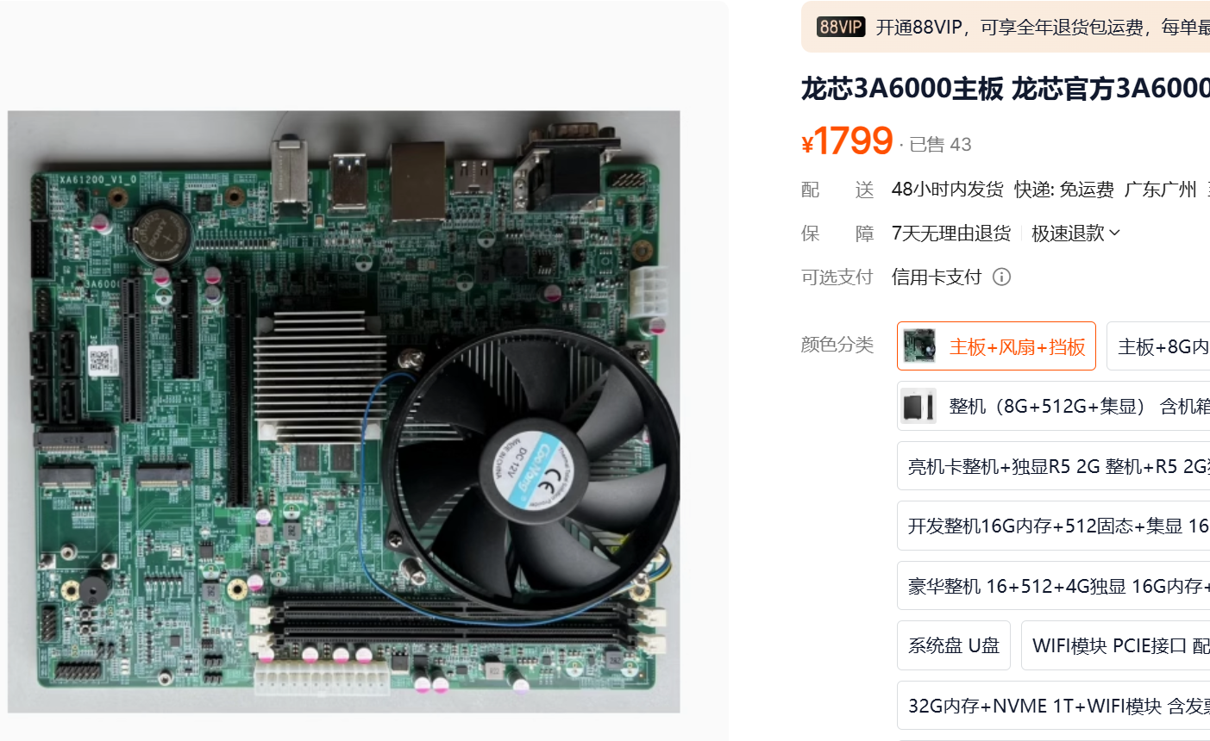Select the 主板+8G内存 option

(1158, 346)
